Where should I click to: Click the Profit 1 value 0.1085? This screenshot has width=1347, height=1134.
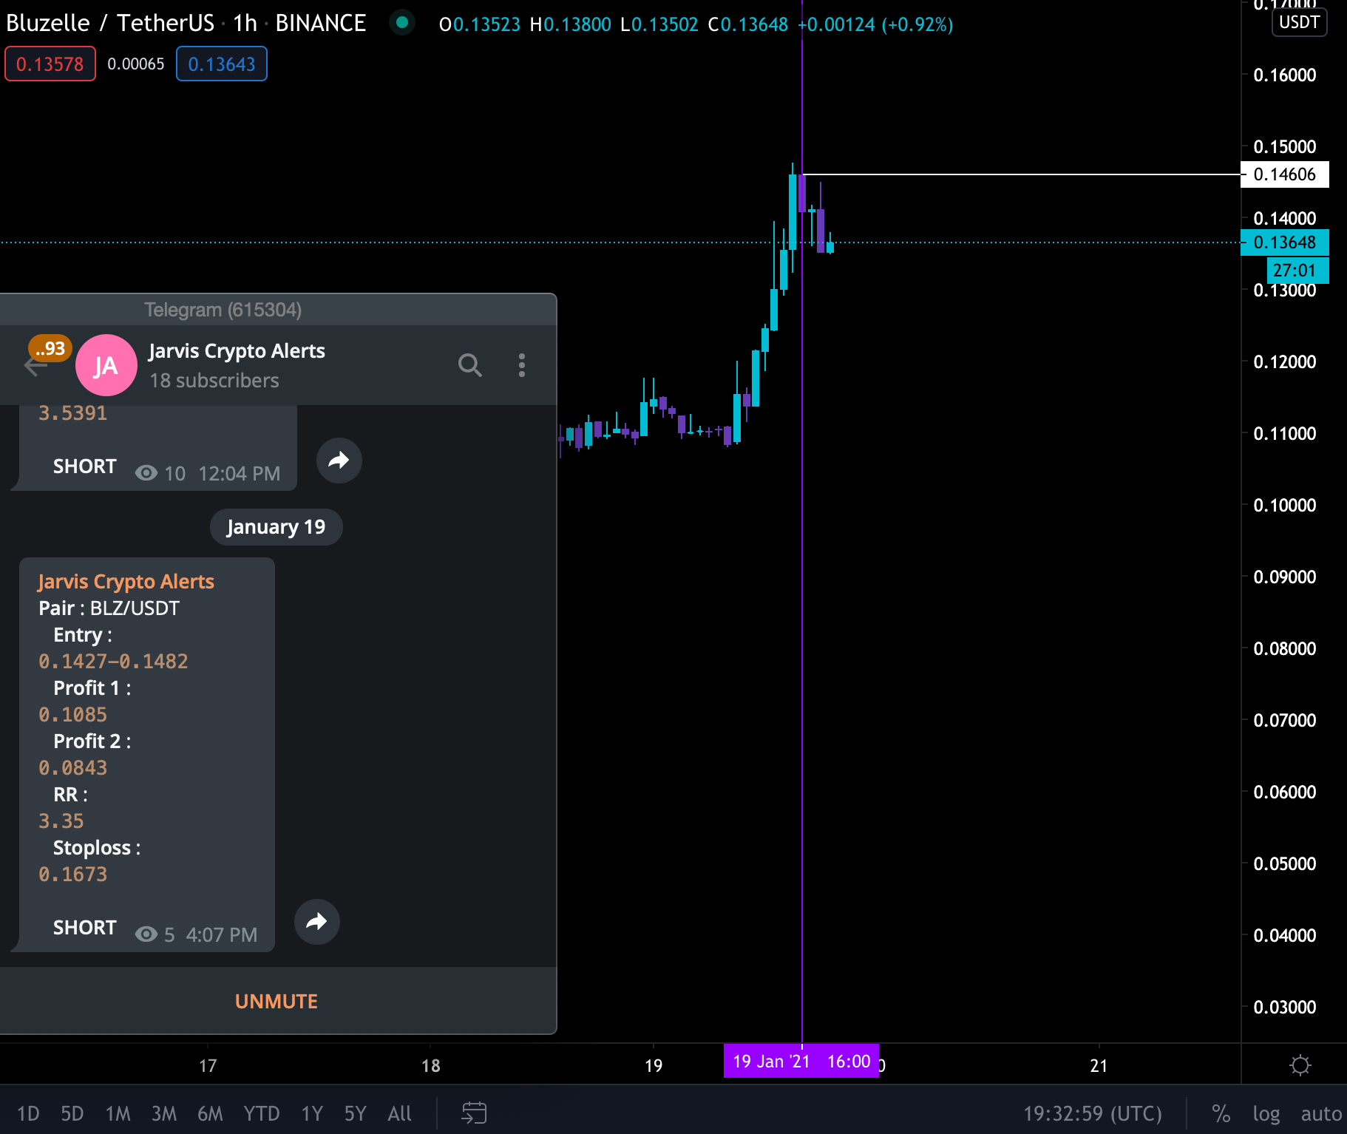click(x=72, y=714)
